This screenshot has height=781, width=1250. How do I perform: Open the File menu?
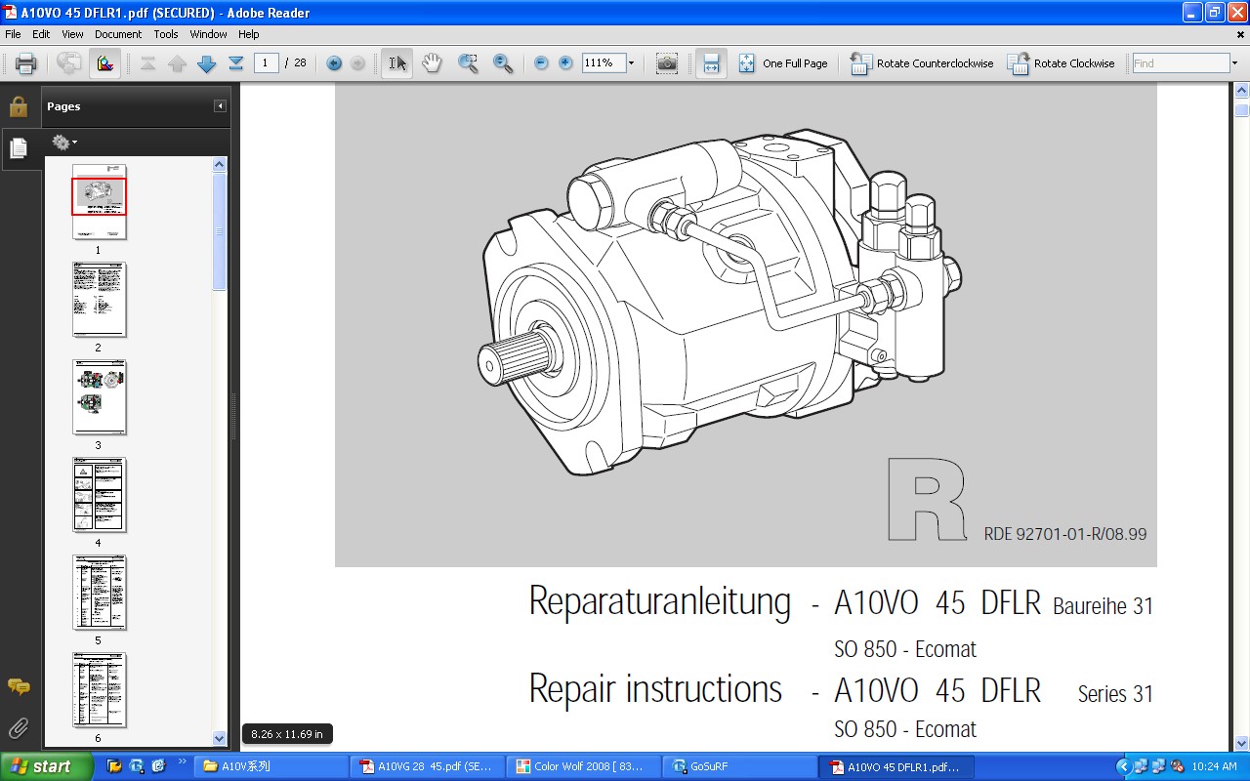click(14, 34)
